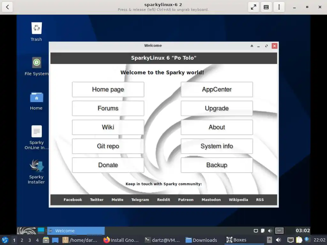Switch to workspace 4
This screenshot has width=327, height=245.
click(x=37, y=240)
